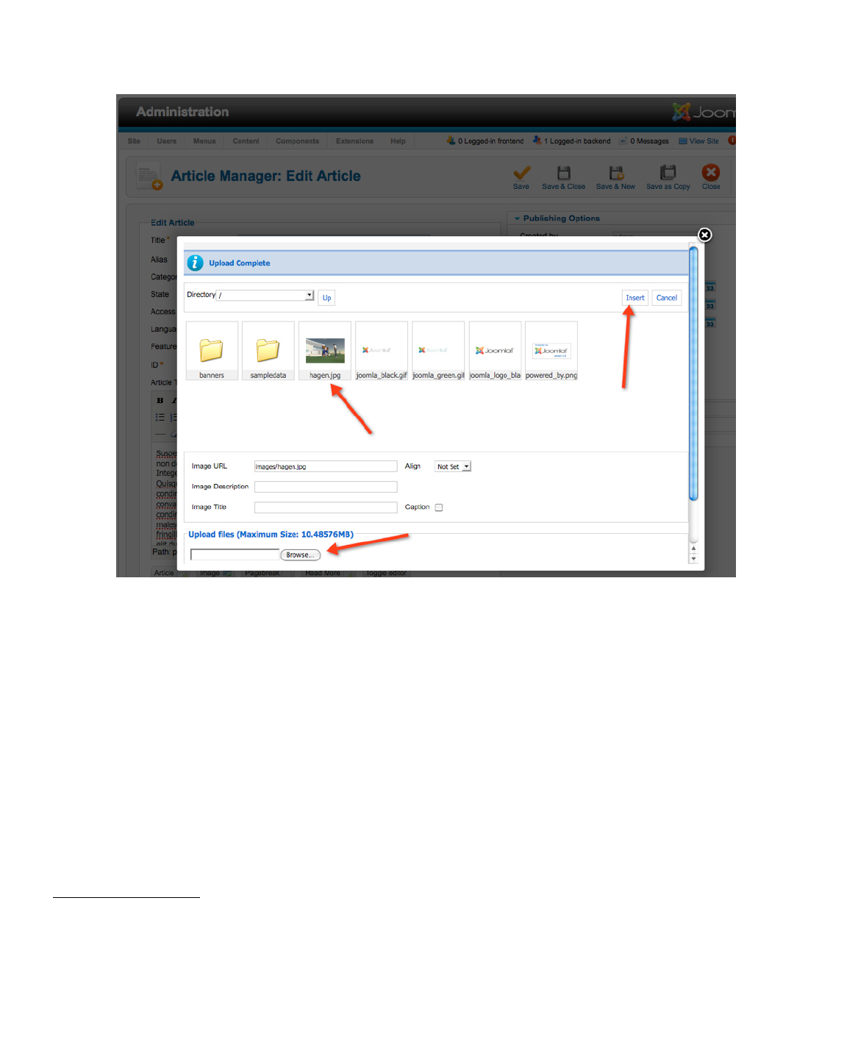
Task: Click in the Image Title field
Action: [326, 507]
